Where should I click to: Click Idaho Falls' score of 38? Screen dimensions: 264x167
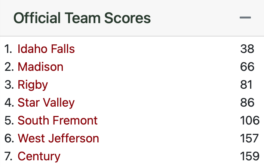coord(247,49)
